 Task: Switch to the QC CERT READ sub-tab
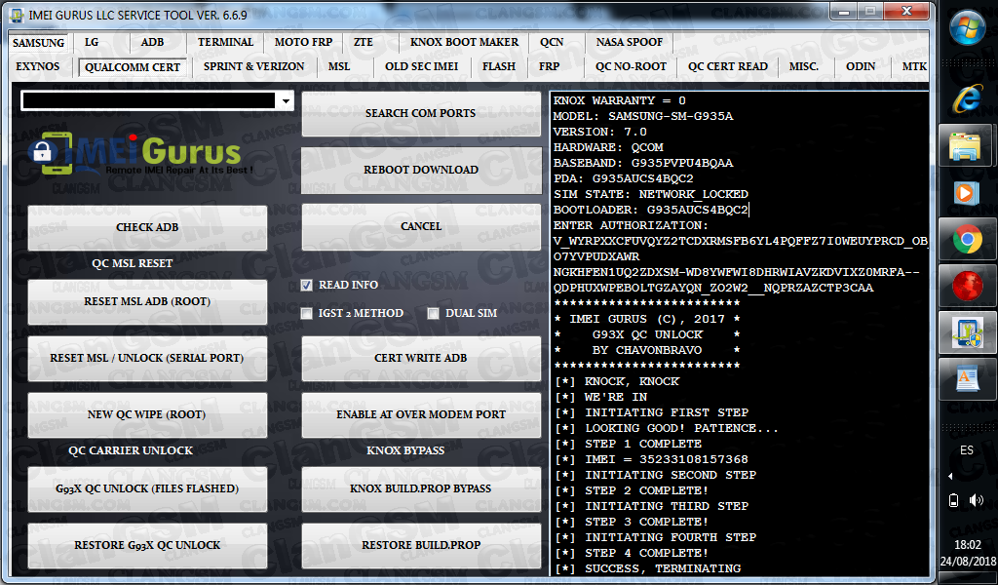pos(727,66)
